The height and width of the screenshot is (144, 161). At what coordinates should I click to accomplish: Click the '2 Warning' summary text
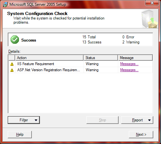131,42
